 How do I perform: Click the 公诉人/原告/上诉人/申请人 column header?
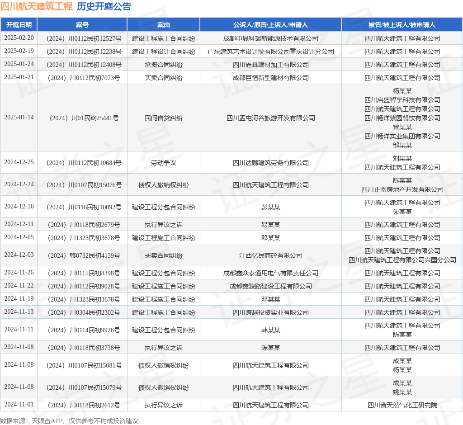(270, 25)
